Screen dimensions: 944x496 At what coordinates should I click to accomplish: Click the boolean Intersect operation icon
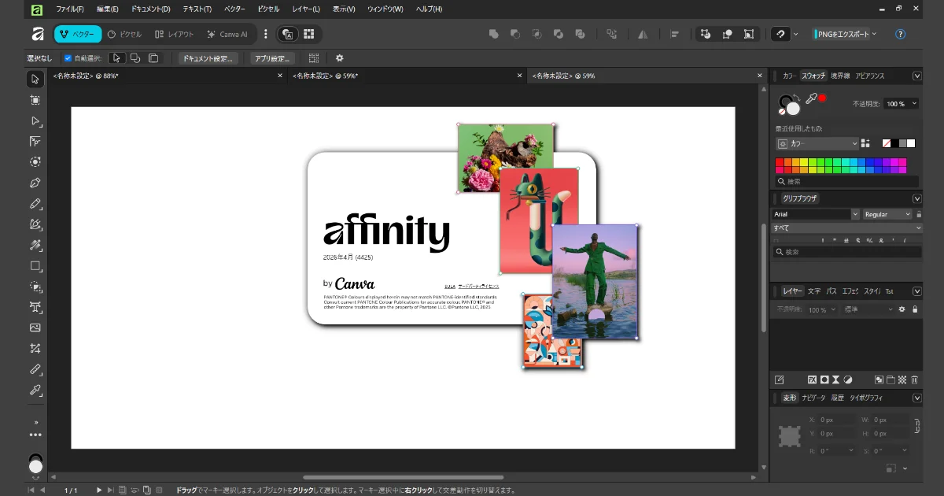tap(537, 34)
